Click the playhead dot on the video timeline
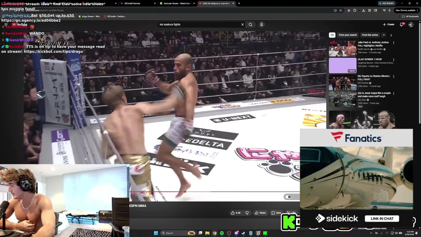 185,192
